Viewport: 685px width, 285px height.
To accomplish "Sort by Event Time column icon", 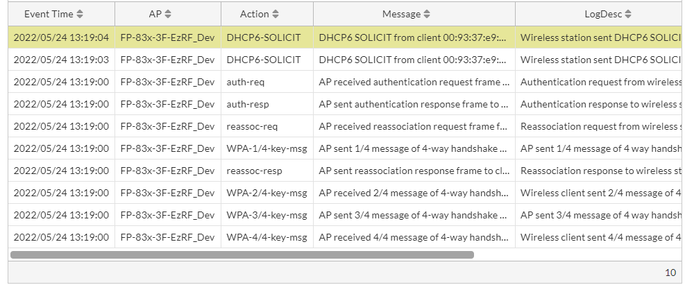I will coord(80,14).
